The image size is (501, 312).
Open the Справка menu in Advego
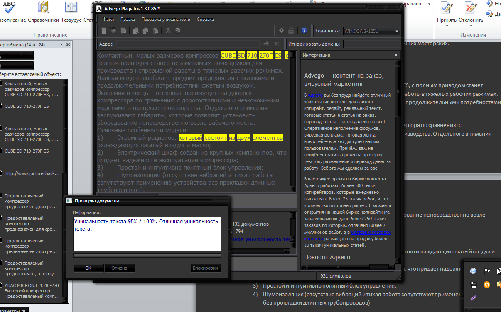[205, 19]
